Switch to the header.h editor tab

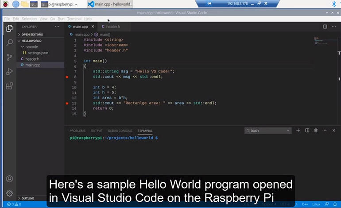pos(113,27)
